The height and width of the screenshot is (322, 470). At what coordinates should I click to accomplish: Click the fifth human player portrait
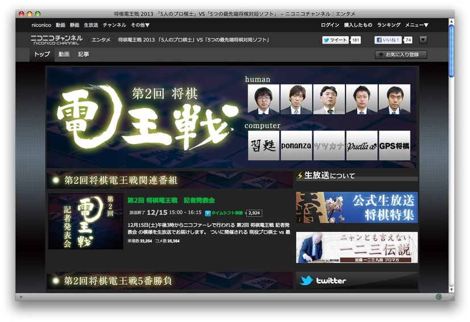click(394, 99)
